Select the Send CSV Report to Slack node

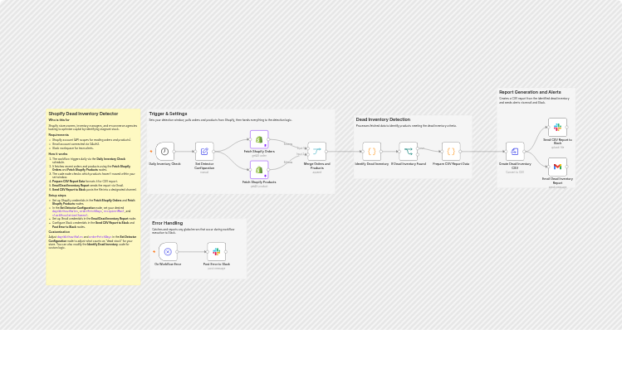coord(557,127)
